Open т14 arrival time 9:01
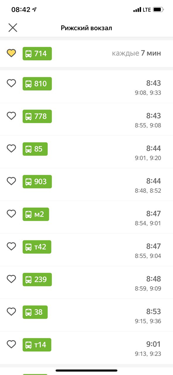This screenshot has height=375, width=173. [154, 344]
